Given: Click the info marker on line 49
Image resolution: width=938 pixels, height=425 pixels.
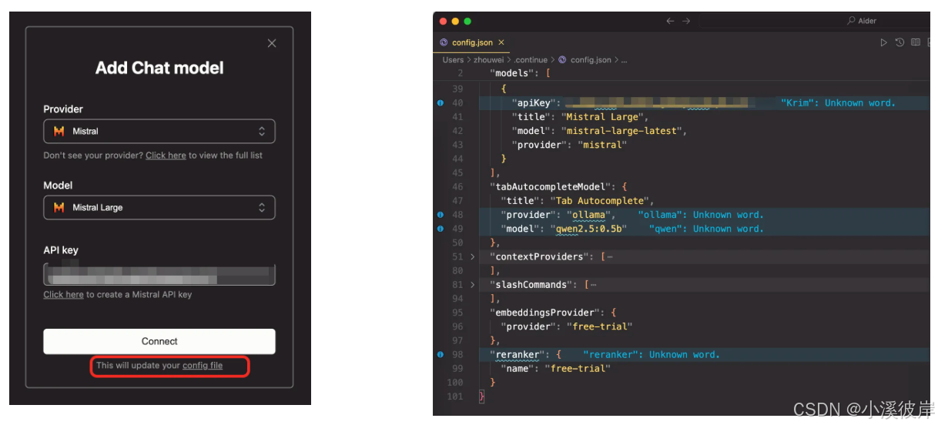Looking at the screenshot, I should [441, 229].
